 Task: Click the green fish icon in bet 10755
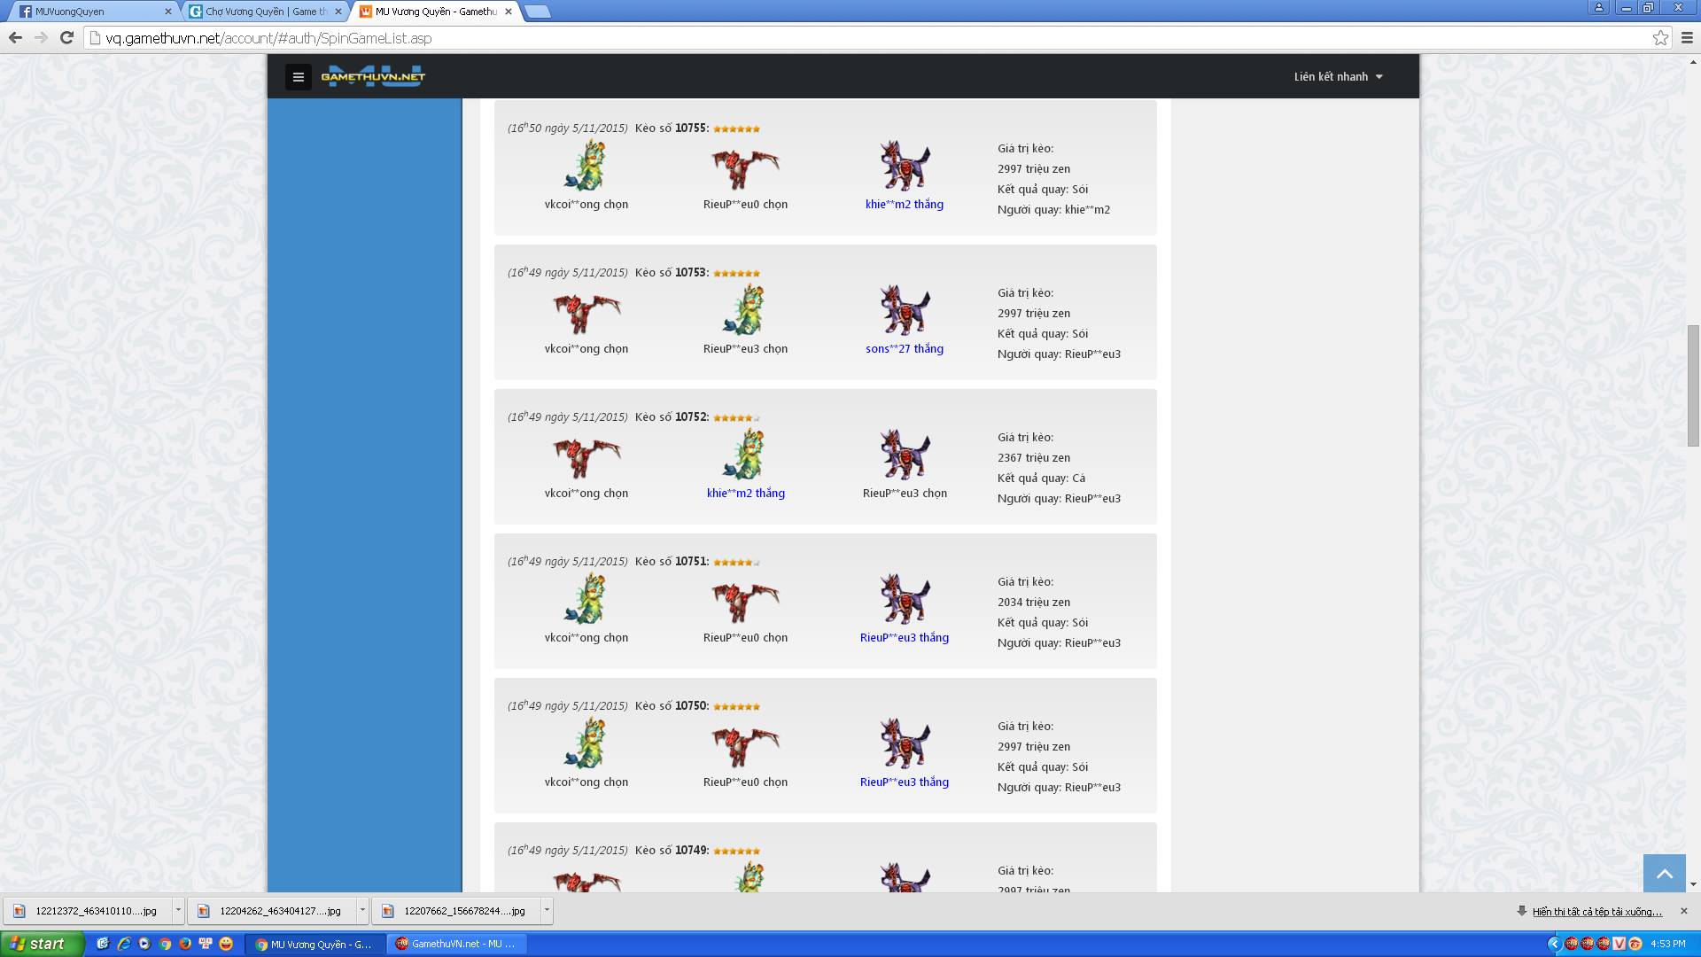(x=586, y=165)
